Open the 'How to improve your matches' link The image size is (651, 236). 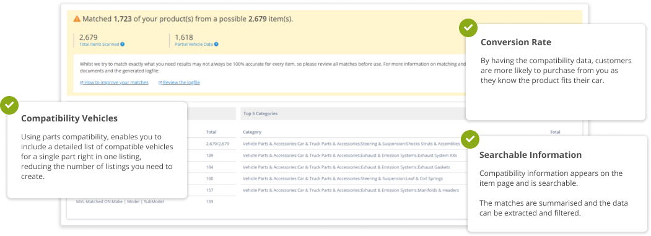coord(114,82)
